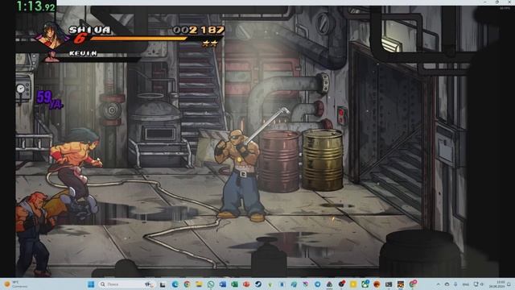Open the volume control in the tray
The width and height of the screenshot is (515, 290).
(x=482, y=284)
